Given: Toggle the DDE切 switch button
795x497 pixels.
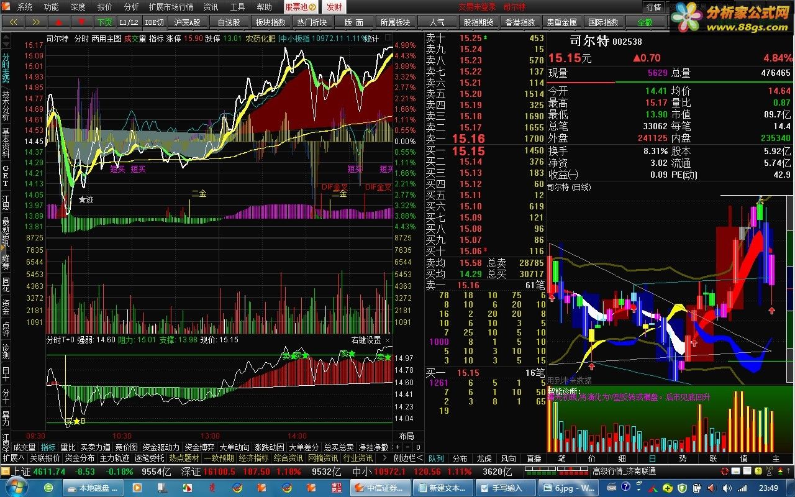Looking at the screenshot, I should [154, 22].
